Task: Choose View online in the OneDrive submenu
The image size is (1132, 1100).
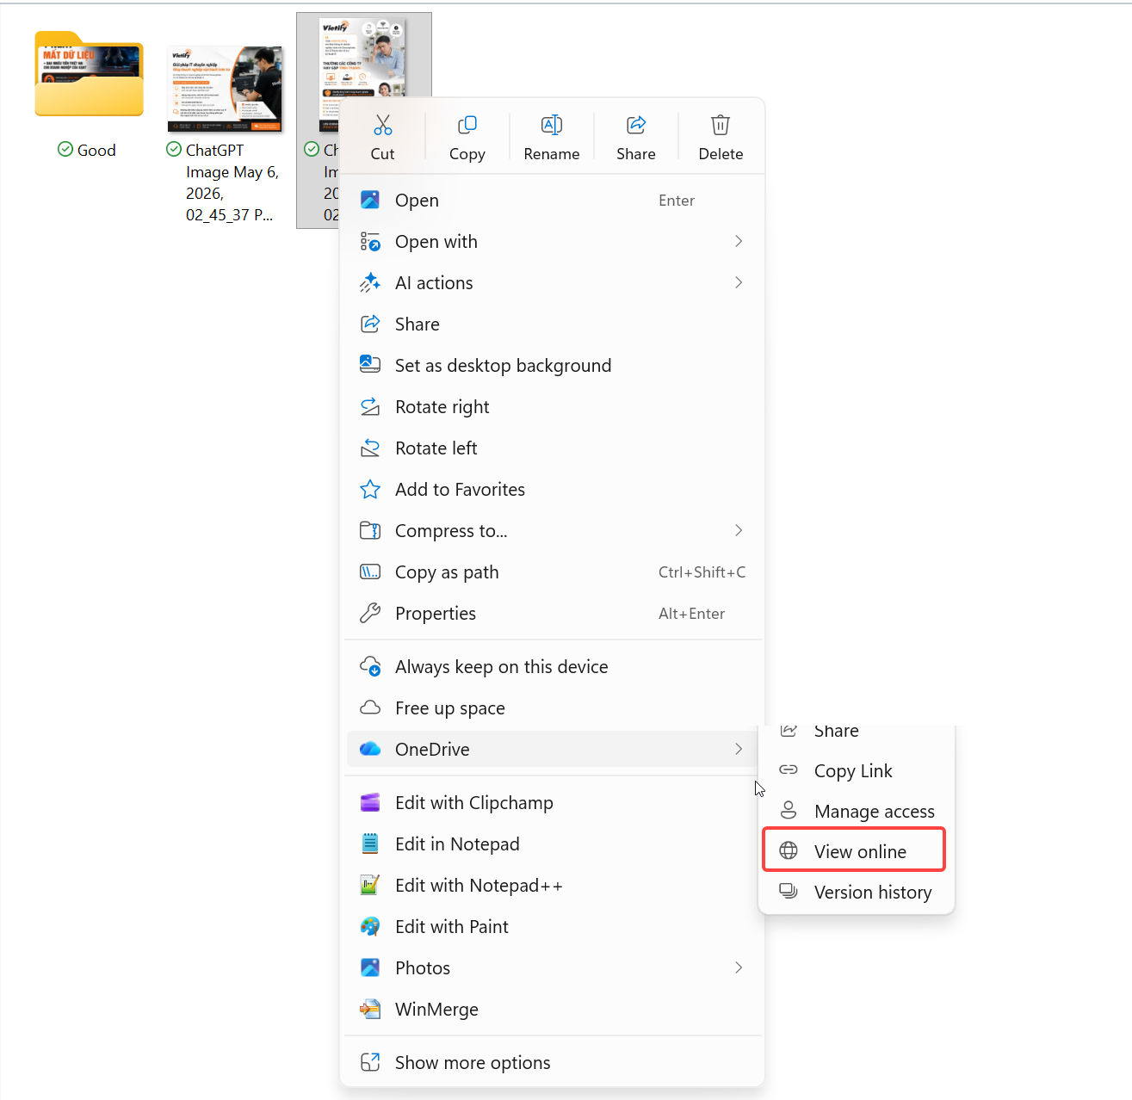Action: [854, 851]
